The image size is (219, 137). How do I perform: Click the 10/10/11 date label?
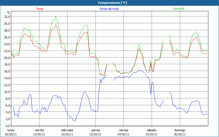pyautogui.click(x=11, y=134)
